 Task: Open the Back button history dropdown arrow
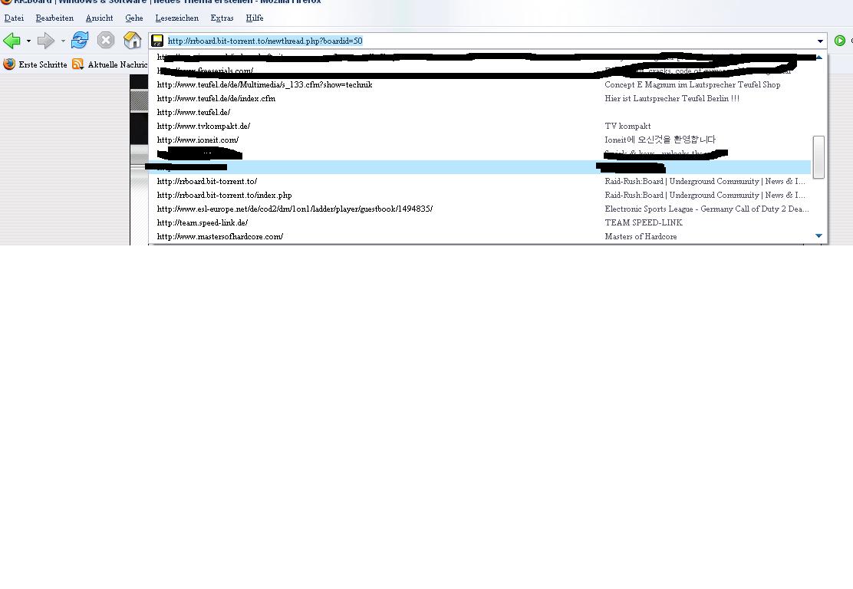pyautogui.click(x=29, y=41)
